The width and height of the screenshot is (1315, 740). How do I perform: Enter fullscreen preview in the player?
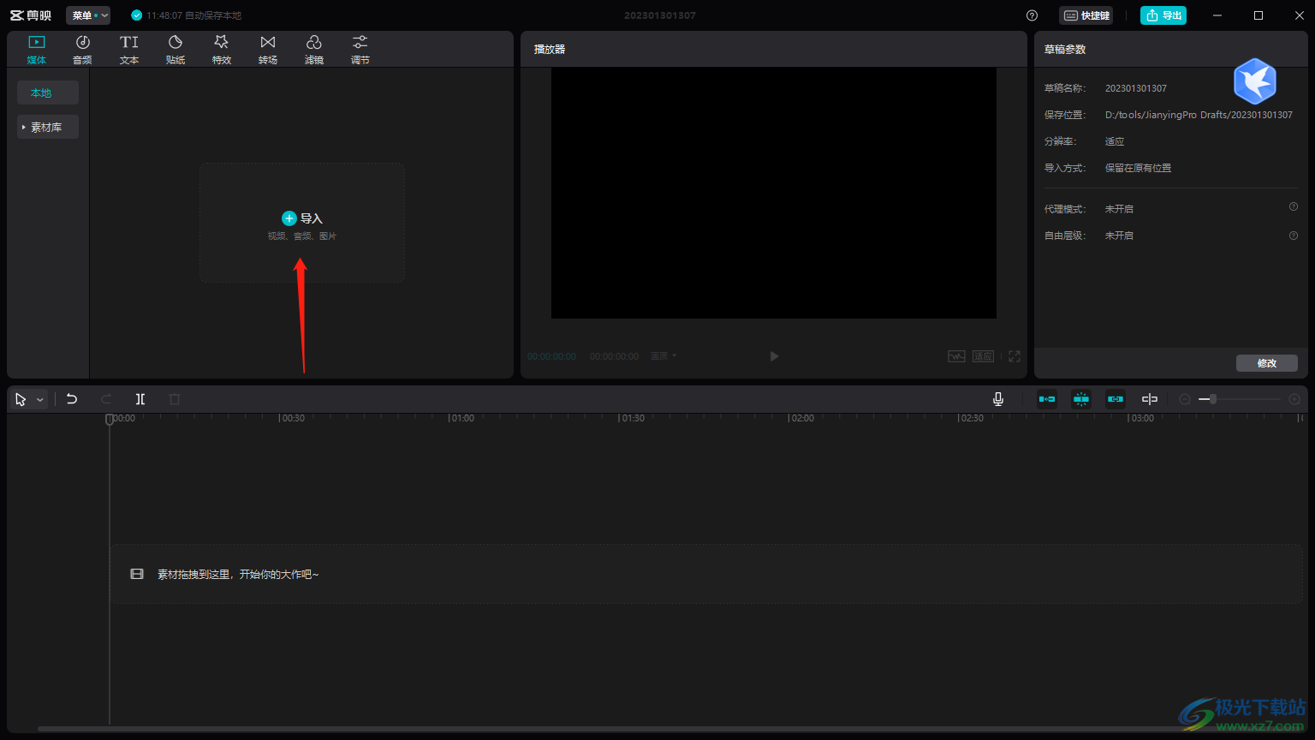click(1015, 356)
